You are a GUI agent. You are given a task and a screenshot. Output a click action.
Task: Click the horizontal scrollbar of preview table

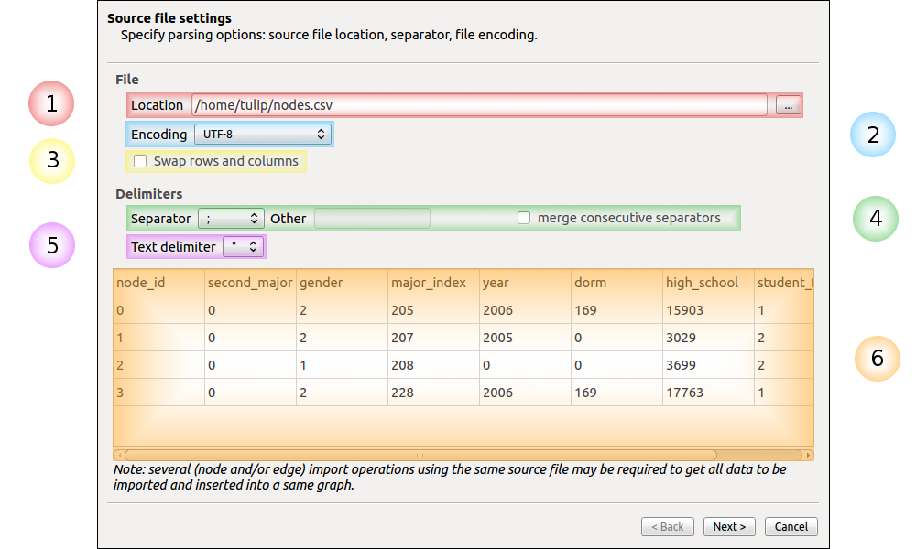(421, 455)
